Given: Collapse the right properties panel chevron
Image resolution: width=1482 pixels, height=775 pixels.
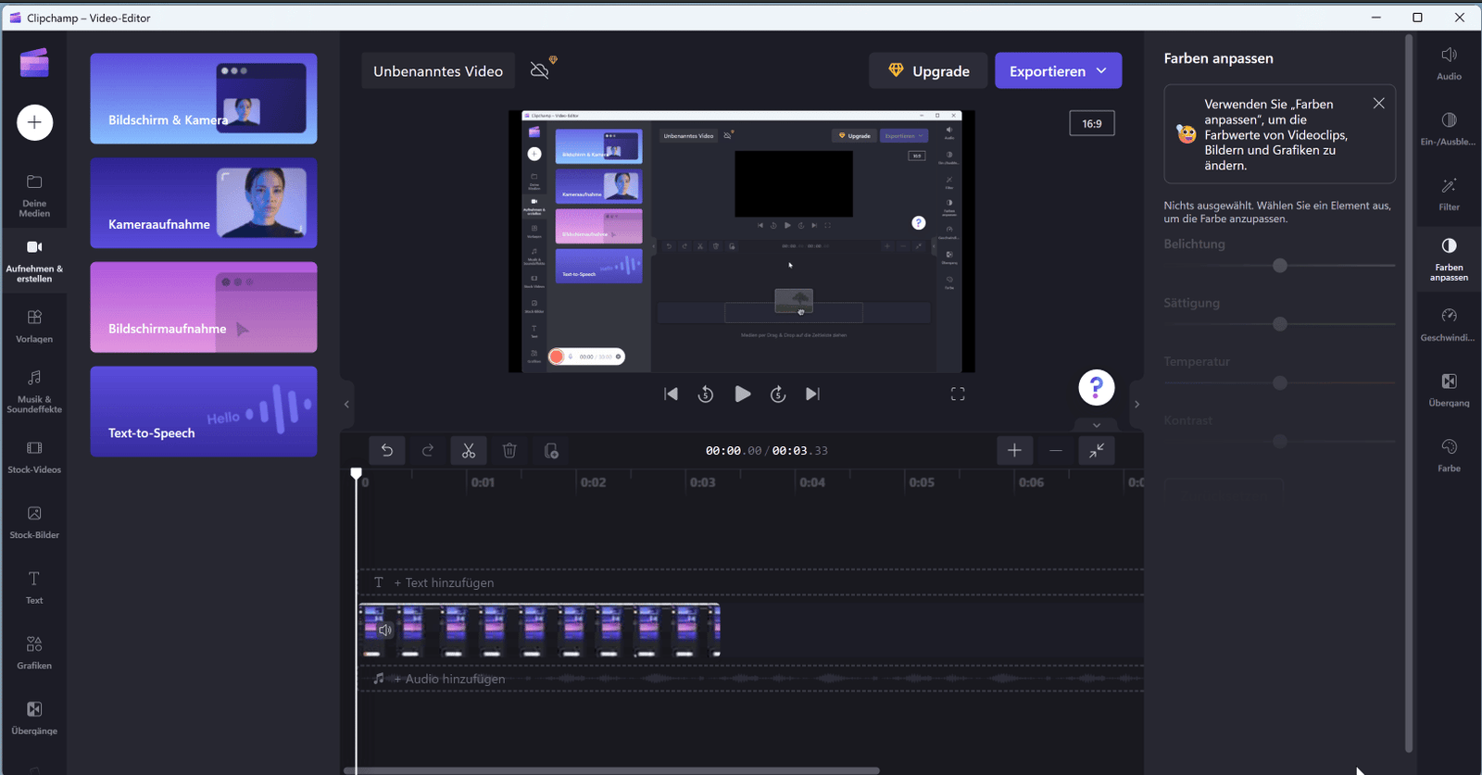Looking at the screenshot, I should [1137, 405].
